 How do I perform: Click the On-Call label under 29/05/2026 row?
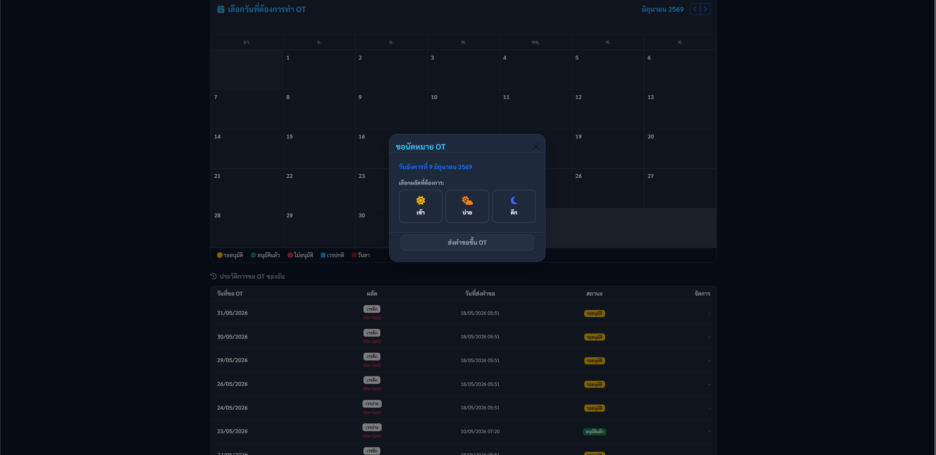point(372,365)
